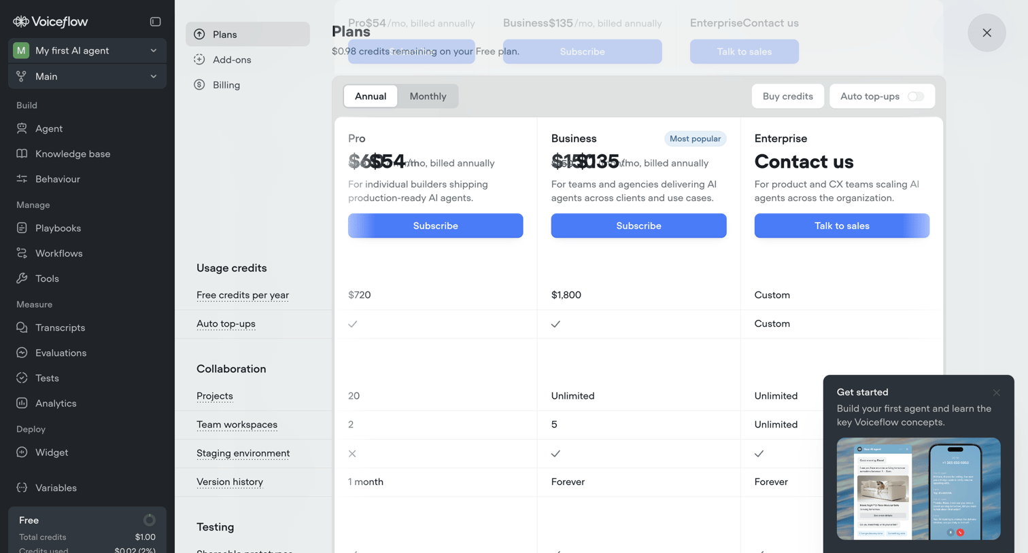Subscribe to the Business plan
Viewport: 1028px width, 553px height.
tap(638, 226)
